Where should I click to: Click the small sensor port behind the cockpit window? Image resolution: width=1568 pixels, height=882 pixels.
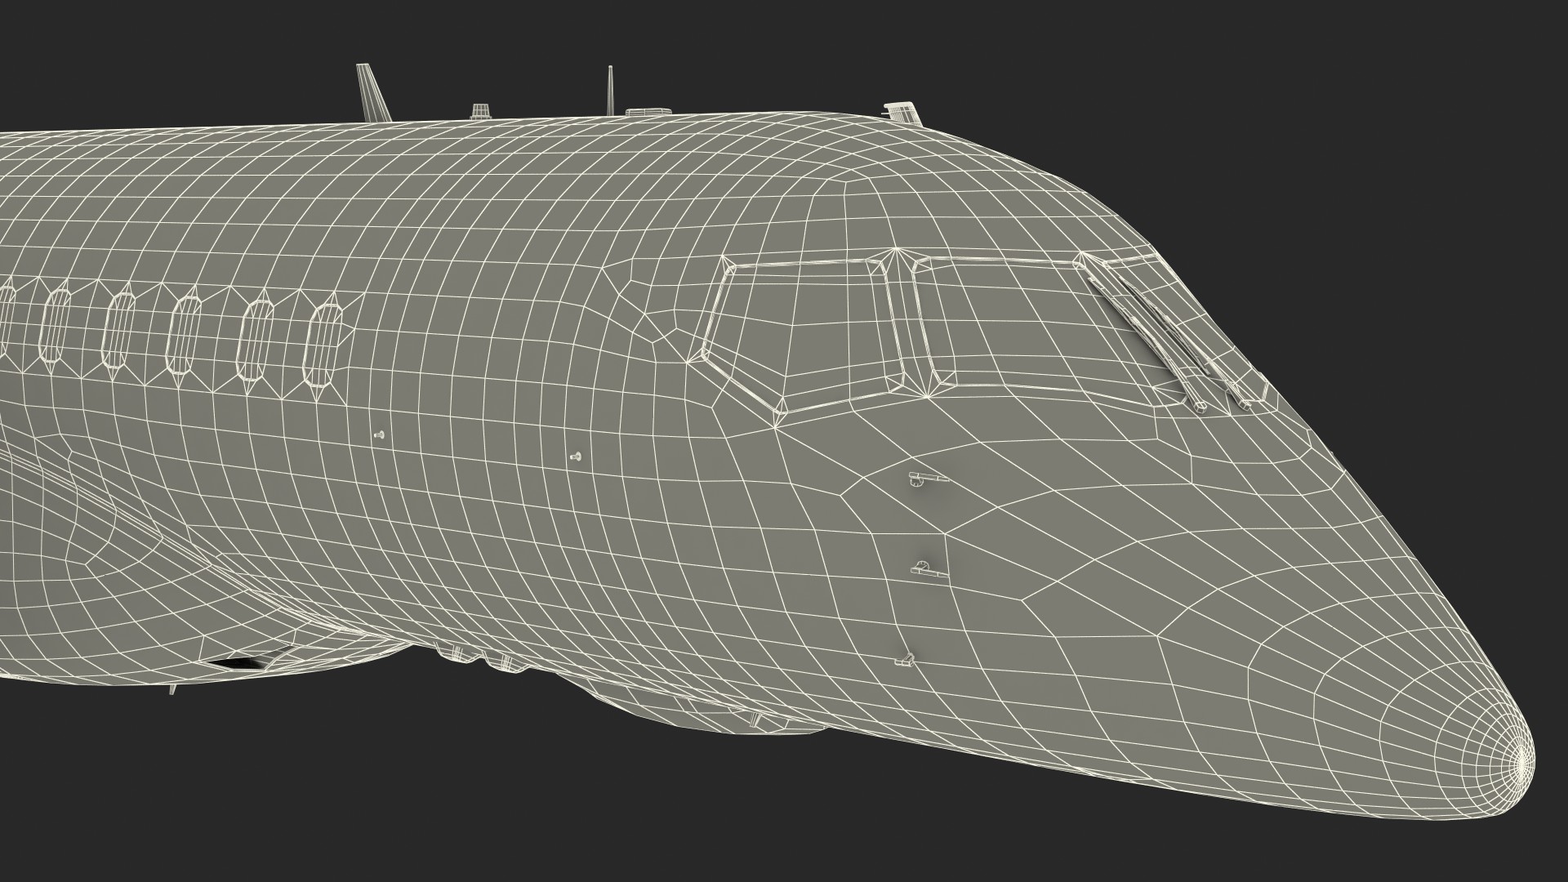tap(576, 457)
